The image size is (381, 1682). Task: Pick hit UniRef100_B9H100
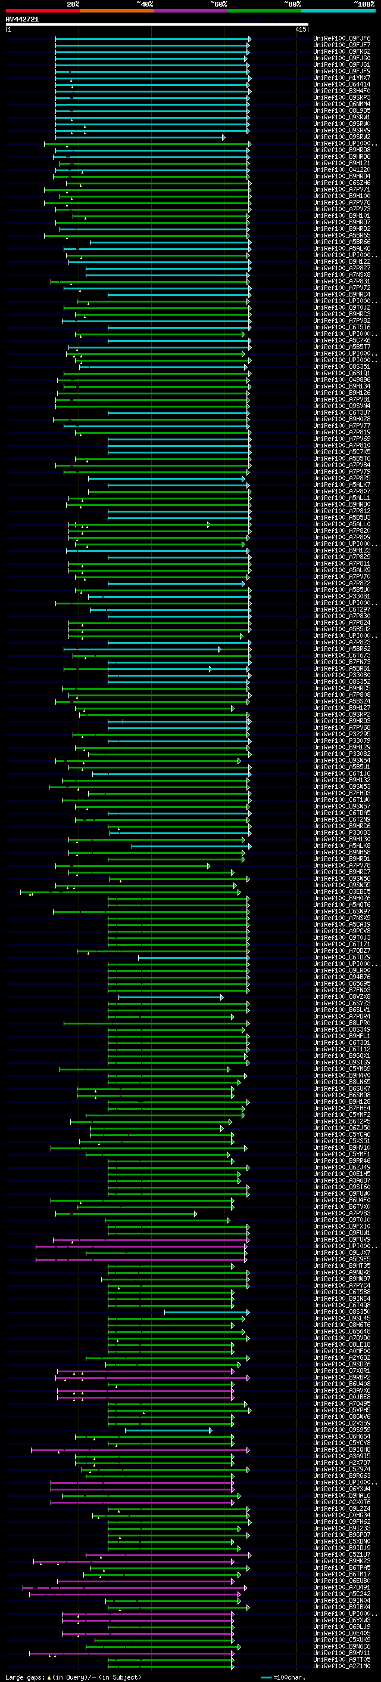tap(342, 196)
